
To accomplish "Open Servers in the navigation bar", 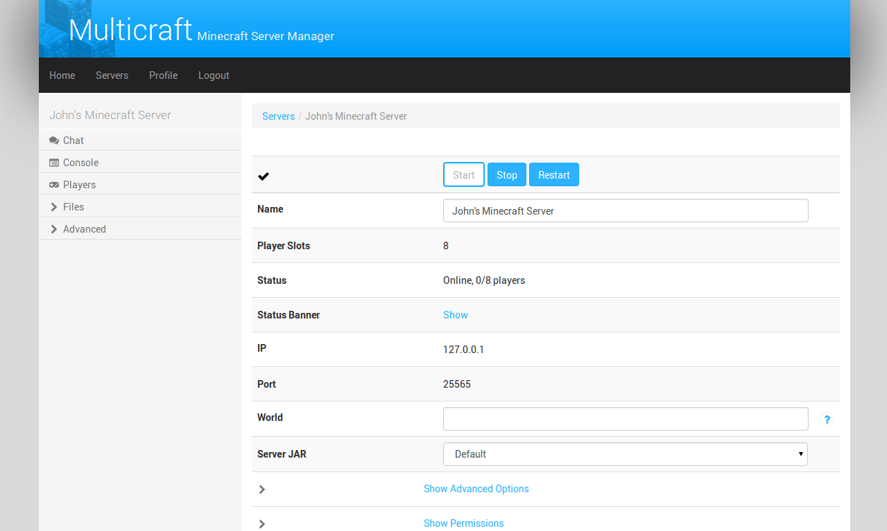I will point(112,75).
